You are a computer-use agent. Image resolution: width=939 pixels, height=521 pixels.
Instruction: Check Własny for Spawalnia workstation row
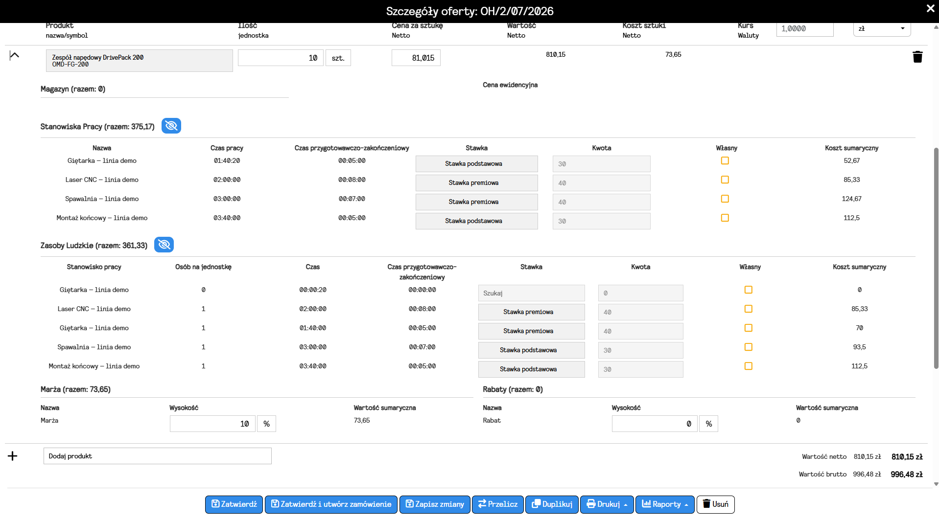(x=725, y=199)
